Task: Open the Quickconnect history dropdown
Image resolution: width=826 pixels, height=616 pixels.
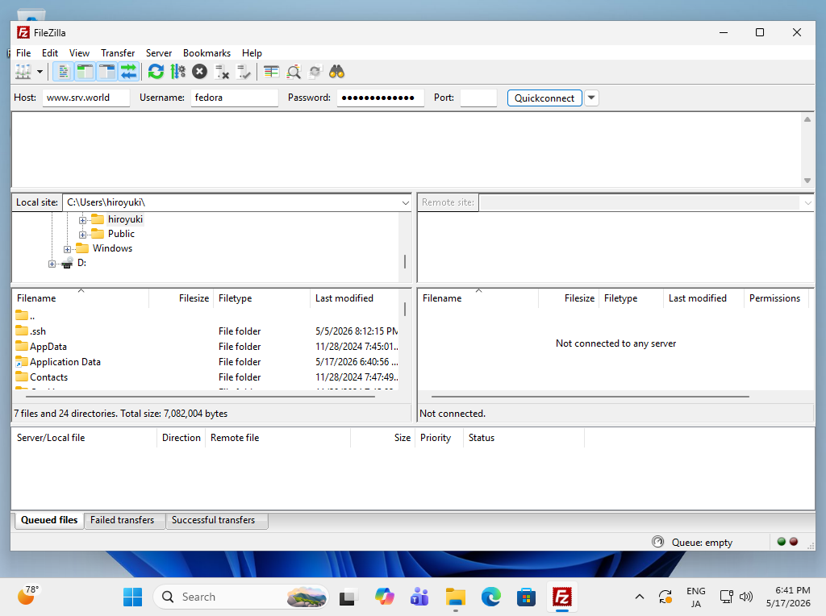Action: pyautogui.click(x=591, y=98)
